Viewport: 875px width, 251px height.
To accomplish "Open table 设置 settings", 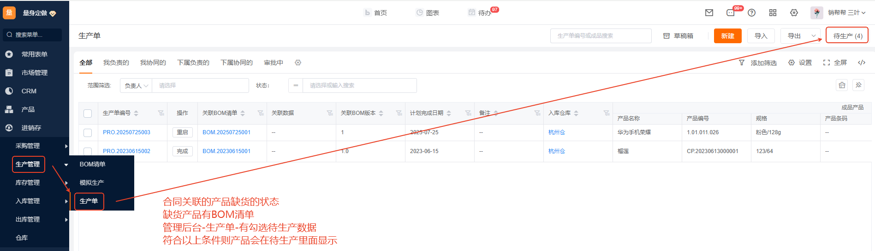I will point(800,63).
